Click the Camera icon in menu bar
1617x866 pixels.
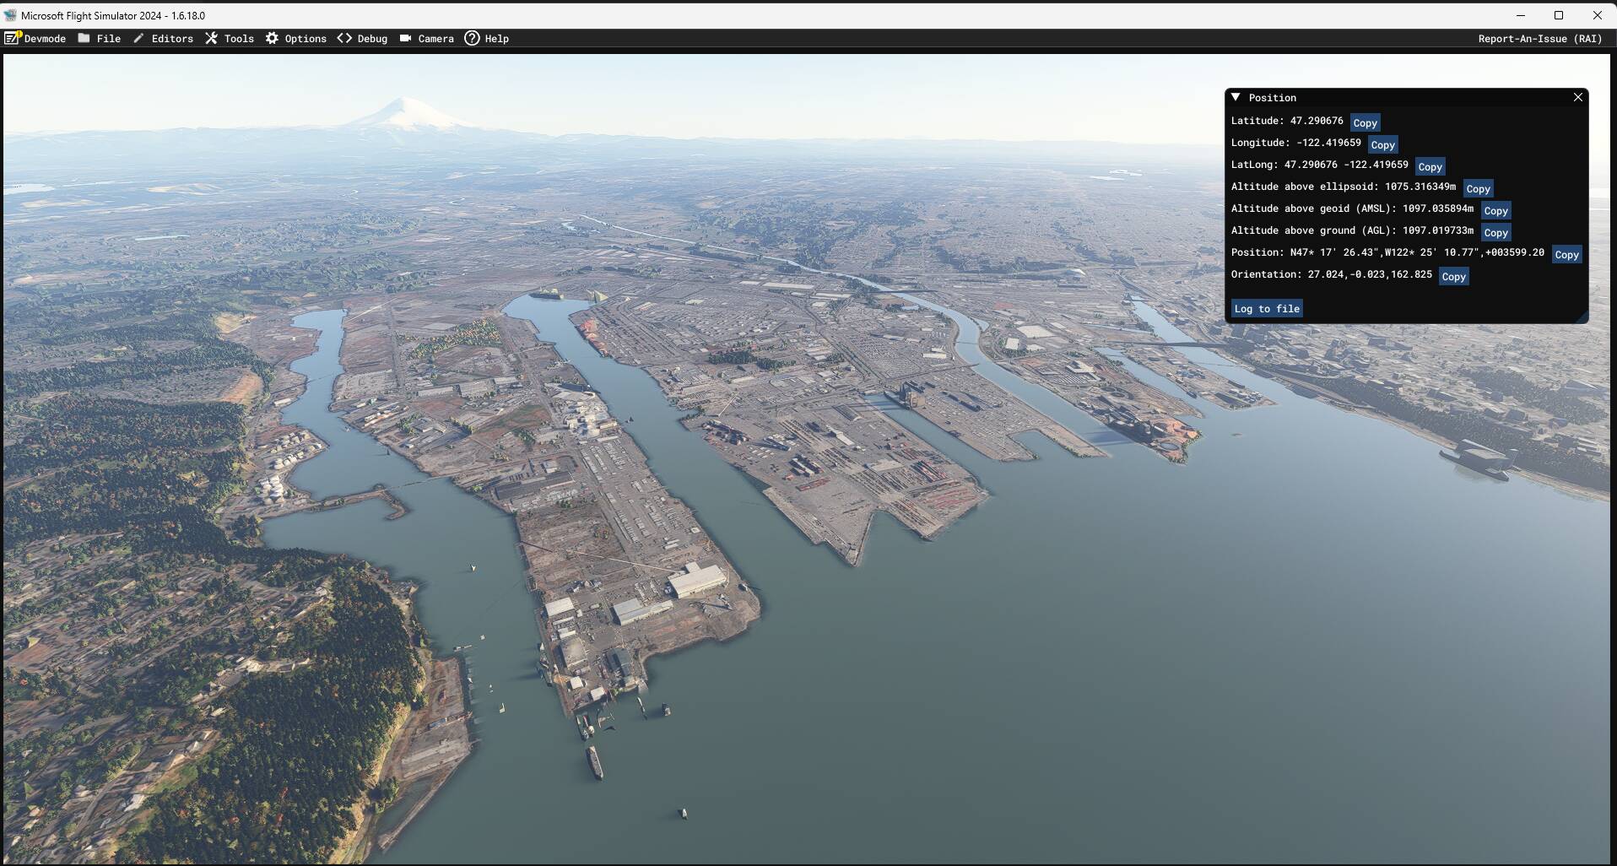click(x=405, y=38)
